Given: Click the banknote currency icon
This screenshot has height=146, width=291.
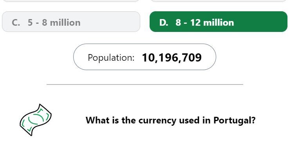Looking at the screenshot, I should tap(36, 120).
